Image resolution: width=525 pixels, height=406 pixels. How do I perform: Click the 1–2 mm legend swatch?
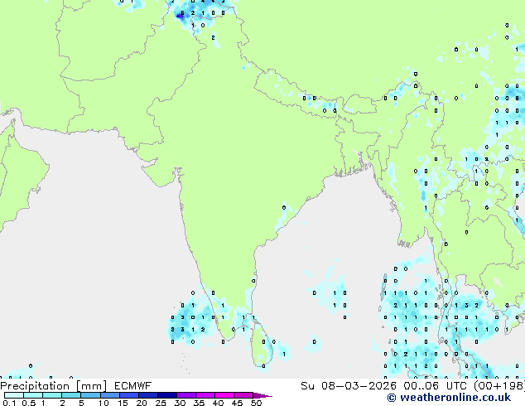[x=52, y=395]
